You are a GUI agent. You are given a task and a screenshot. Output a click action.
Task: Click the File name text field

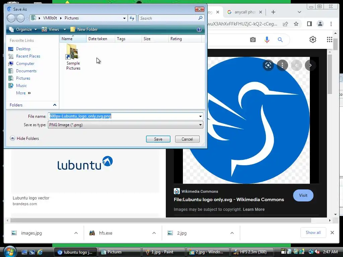(x=123, y=116)
